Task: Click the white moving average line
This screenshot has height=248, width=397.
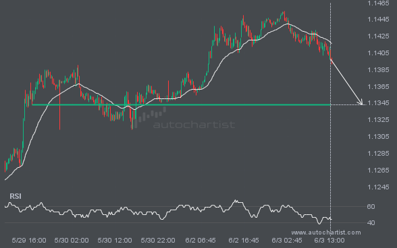Action: click(168, 98)
